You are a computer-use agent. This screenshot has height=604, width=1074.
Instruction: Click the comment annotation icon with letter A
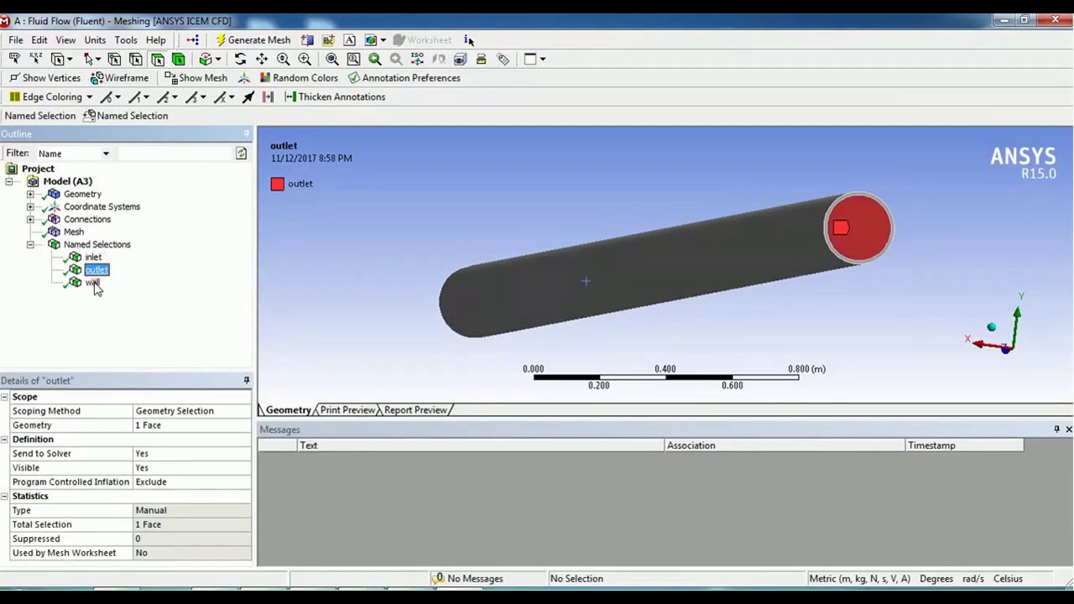pos(349,39)
